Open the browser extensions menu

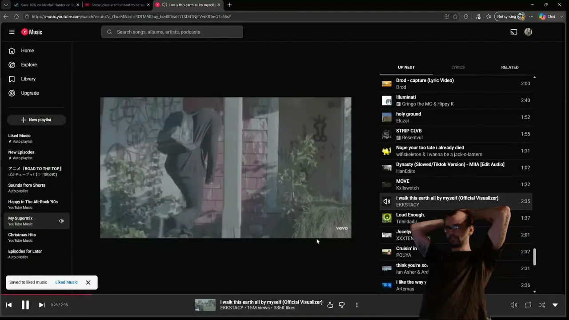click(466, 16)
